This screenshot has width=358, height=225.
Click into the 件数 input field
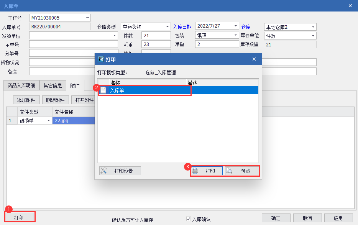click(156, 36)
